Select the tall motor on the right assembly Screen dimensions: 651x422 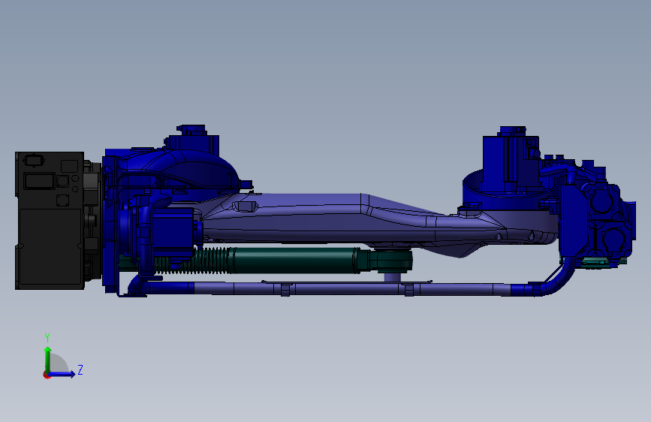[x=511, y=158]
